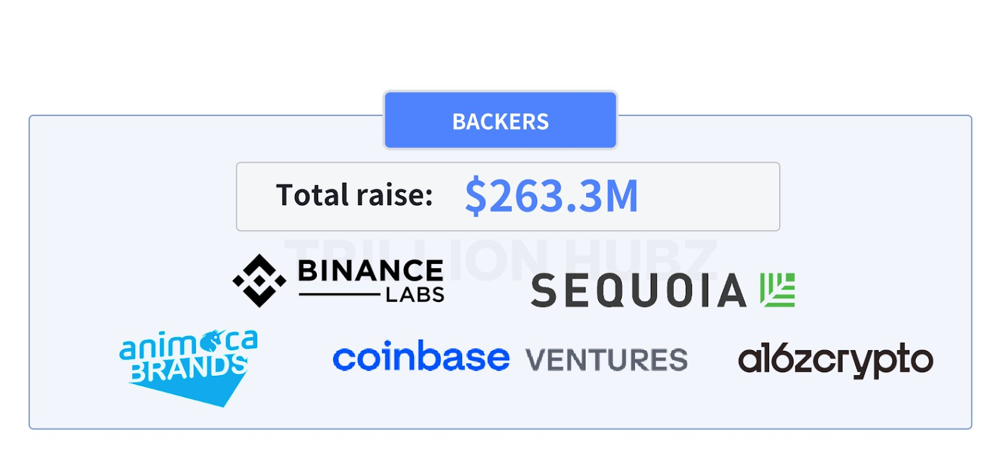Click the gray VENTURES text beside coinbase
Viewport: 1002px width, 459px height.
pyautogui.click(x=606, y=360)
